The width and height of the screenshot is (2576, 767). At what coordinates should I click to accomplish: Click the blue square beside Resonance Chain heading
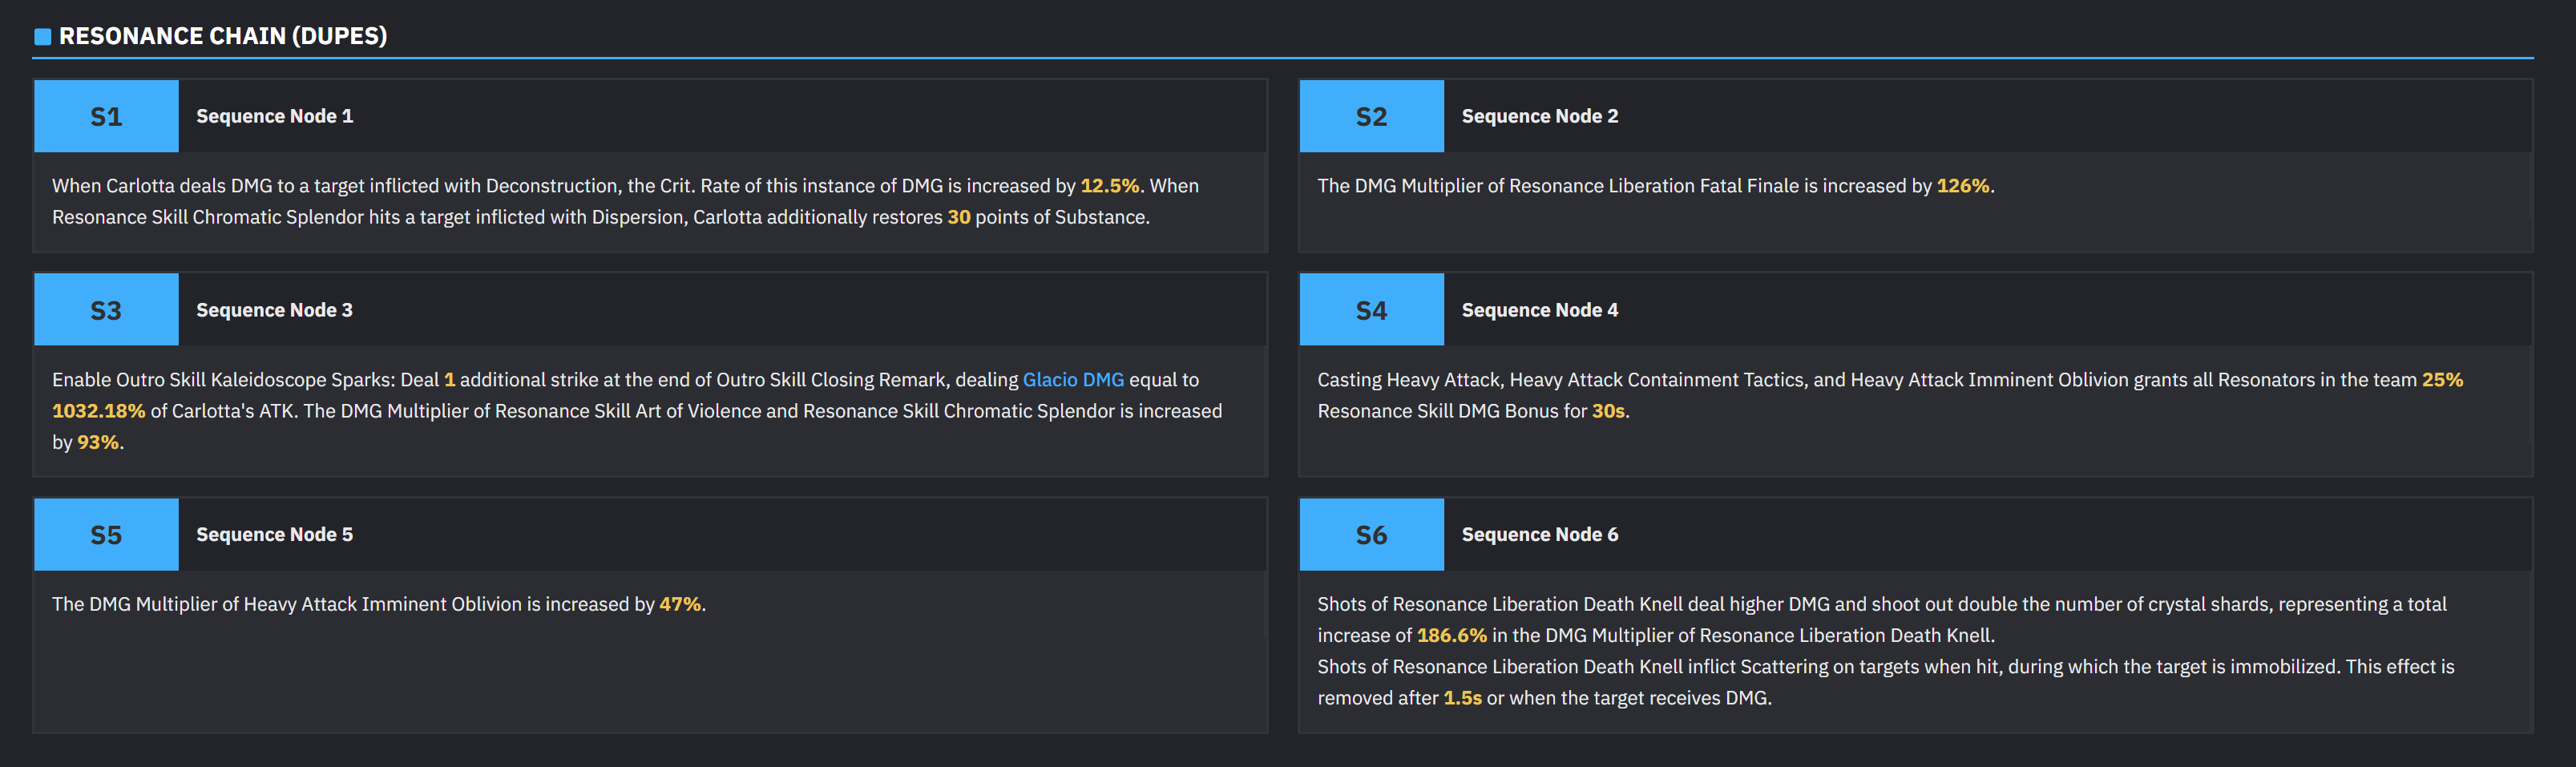[x=43, y=37]
